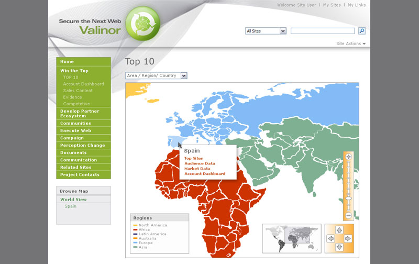
Task: Pan the map left with arrow
Action: tap(330, 238)
